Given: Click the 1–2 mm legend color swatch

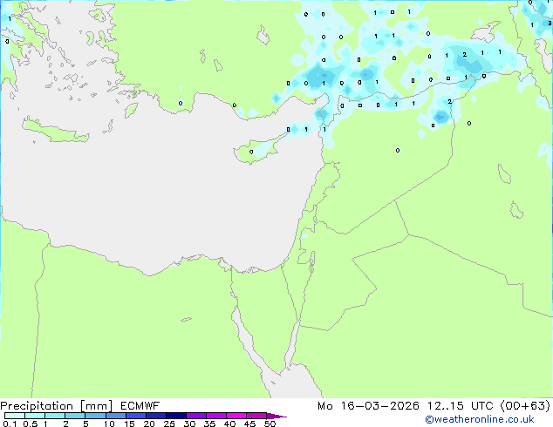Looking at the screenshot, I should point(55,416).
